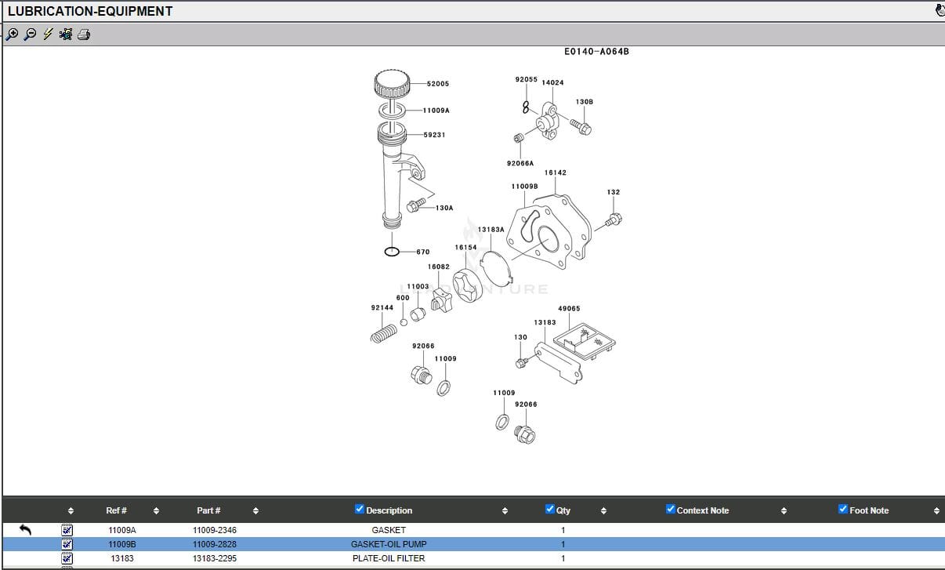
Task: Disable the Context Note column checkbox
Action: click(x=671, y=510)
